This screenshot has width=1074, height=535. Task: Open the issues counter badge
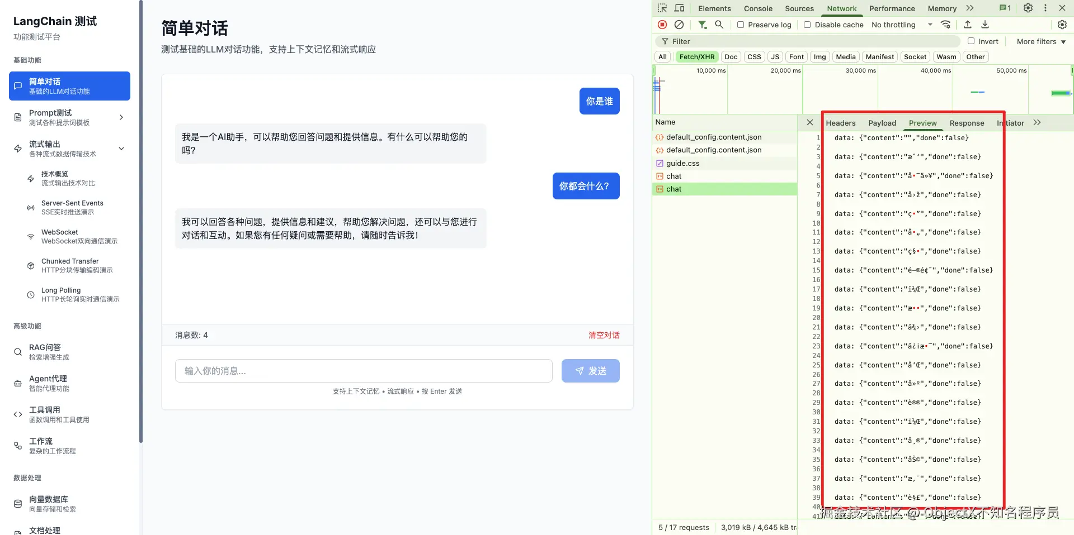point(1005,8)
